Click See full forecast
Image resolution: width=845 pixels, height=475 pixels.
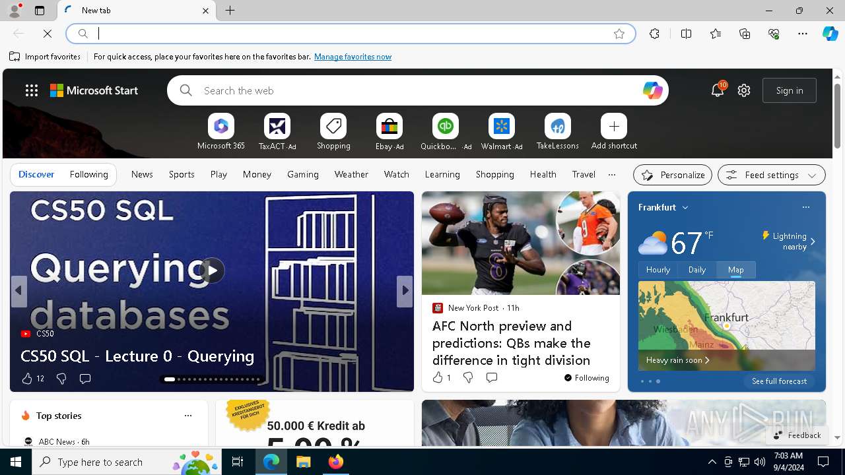click(779, 381)
